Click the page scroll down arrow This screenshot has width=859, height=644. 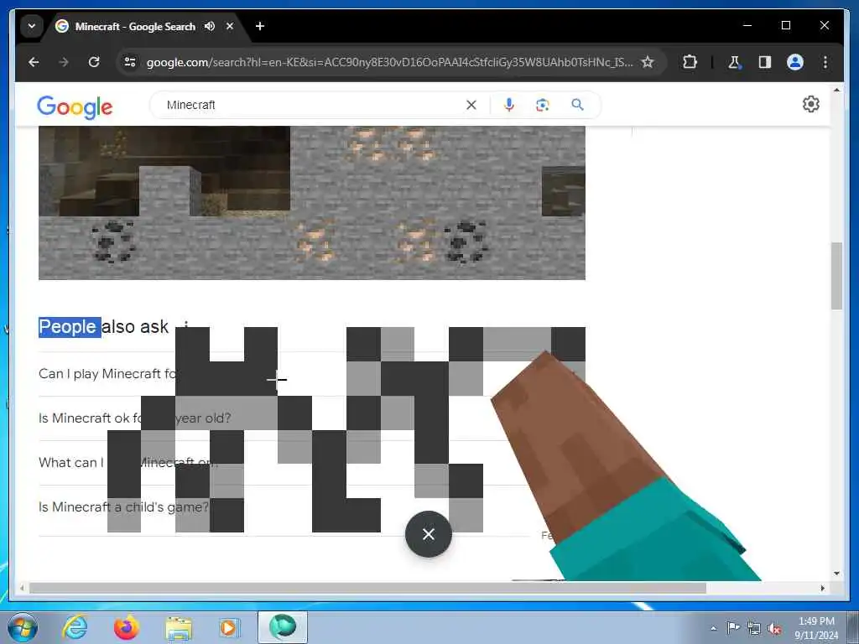(836, 574)
